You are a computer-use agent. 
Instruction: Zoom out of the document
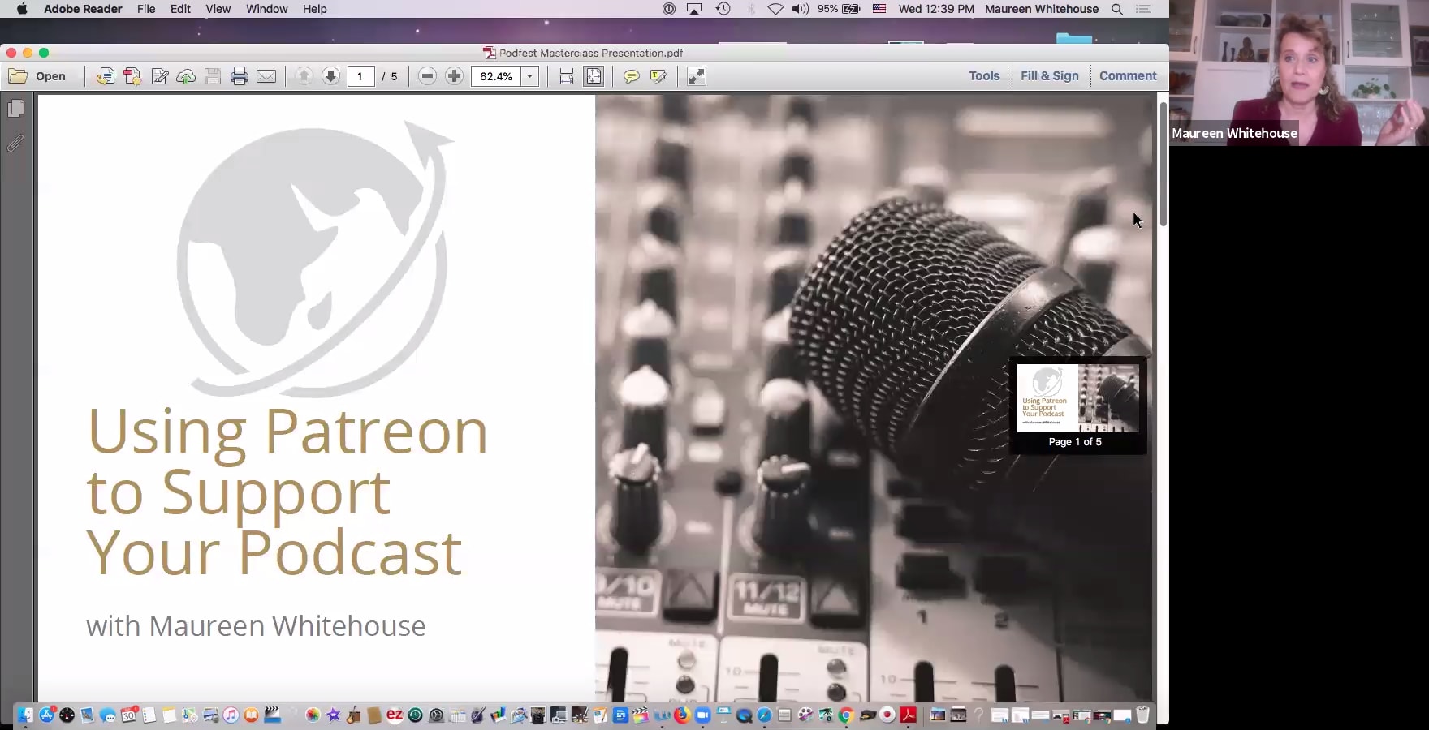426,76
